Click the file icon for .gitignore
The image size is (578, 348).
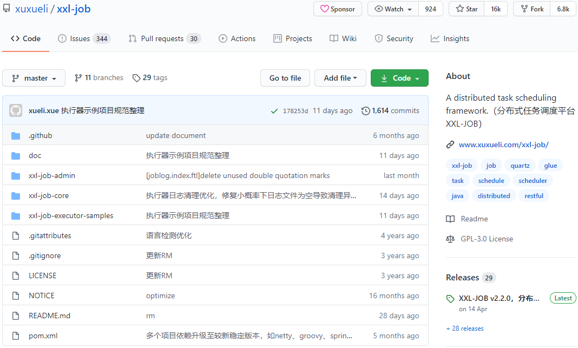16,255
